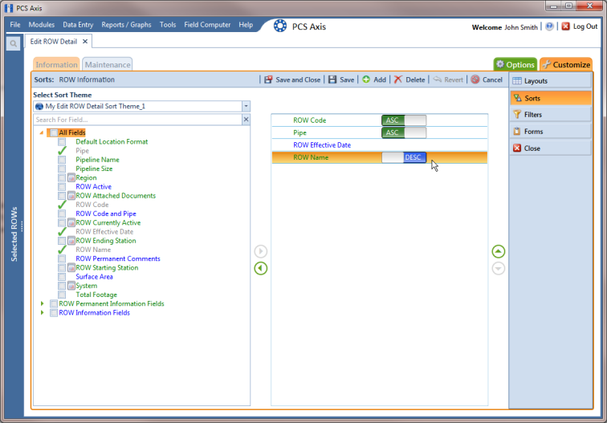Image resolution: width=607 pixels, height=423 pixels.
Task: Click the ROW Starting Station field icon
Action: pos(71,268)
